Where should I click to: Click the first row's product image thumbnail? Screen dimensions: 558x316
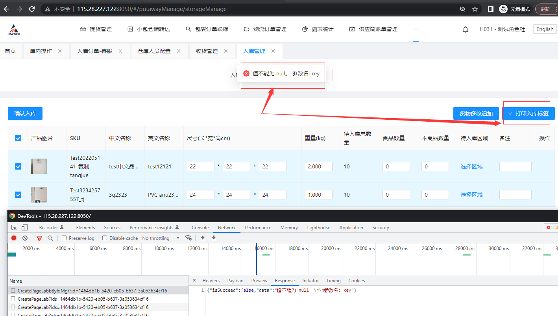39,166
